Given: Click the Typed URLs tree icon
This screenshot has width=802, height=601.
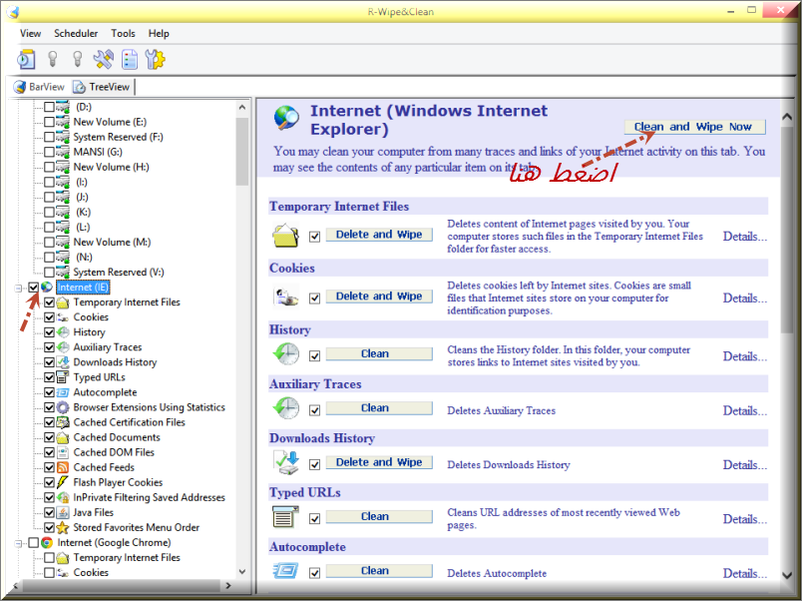Looking at the screenshot, I should [63, 377].
